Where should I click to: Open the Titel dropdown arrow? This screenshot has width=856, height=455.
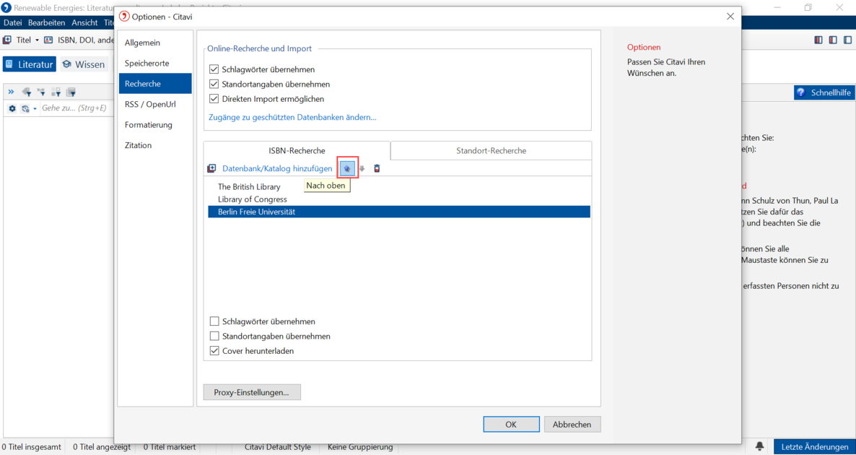click(37, 40)
